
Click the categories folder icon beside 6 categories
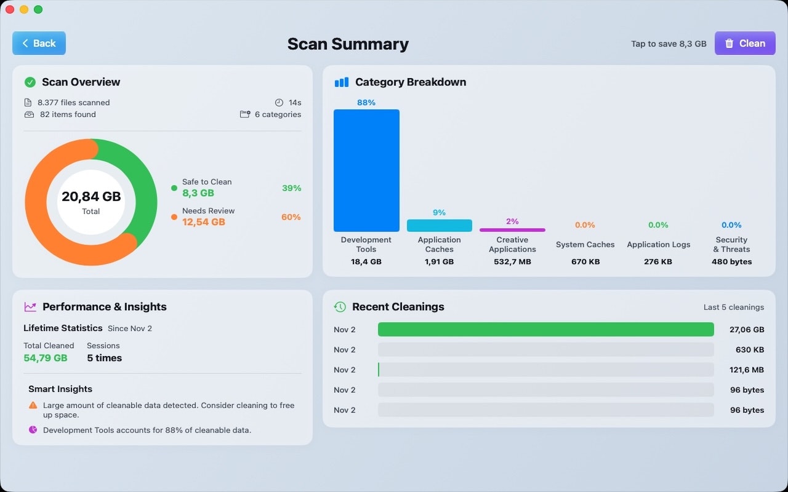pyautogui.click(x=245, y=114)
